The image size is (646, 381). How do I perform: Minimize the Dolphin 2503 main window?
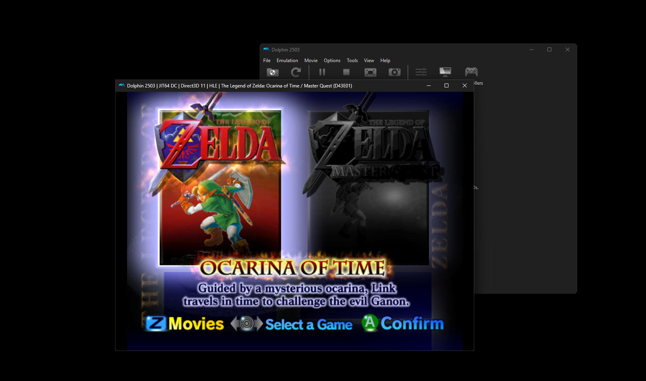(532, 49)
